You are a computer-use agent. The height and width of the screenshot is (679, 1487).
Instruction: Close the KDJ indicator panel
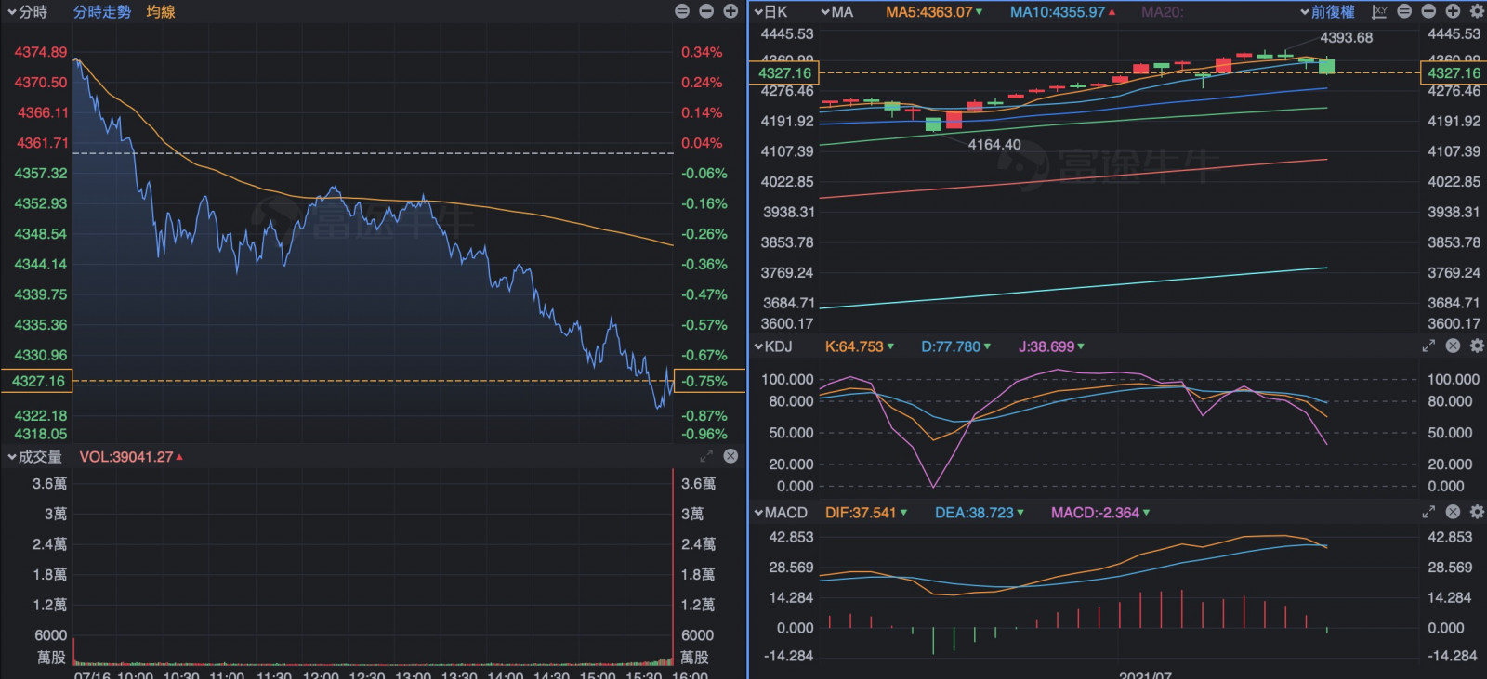click(1453, 346)
